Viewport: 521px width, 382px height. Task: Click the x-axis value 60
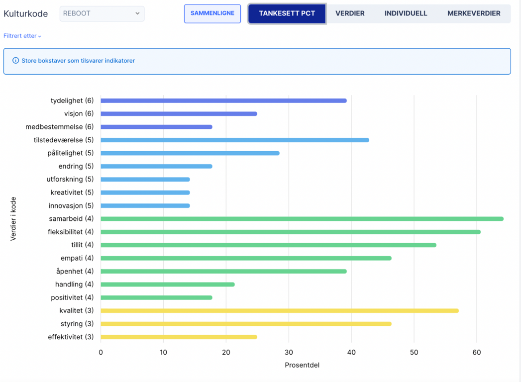click(x=477, y=353)
